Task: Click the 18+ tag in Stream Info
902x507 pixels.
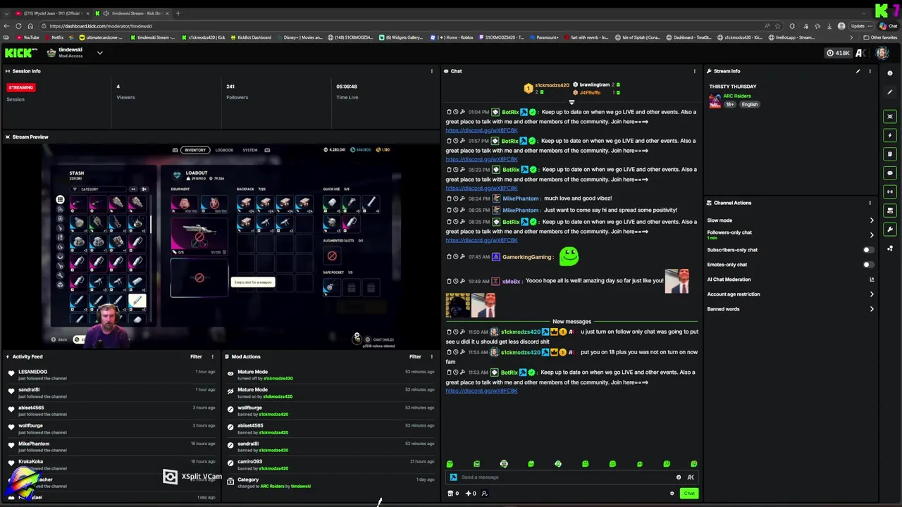Action: coord(729,104)
